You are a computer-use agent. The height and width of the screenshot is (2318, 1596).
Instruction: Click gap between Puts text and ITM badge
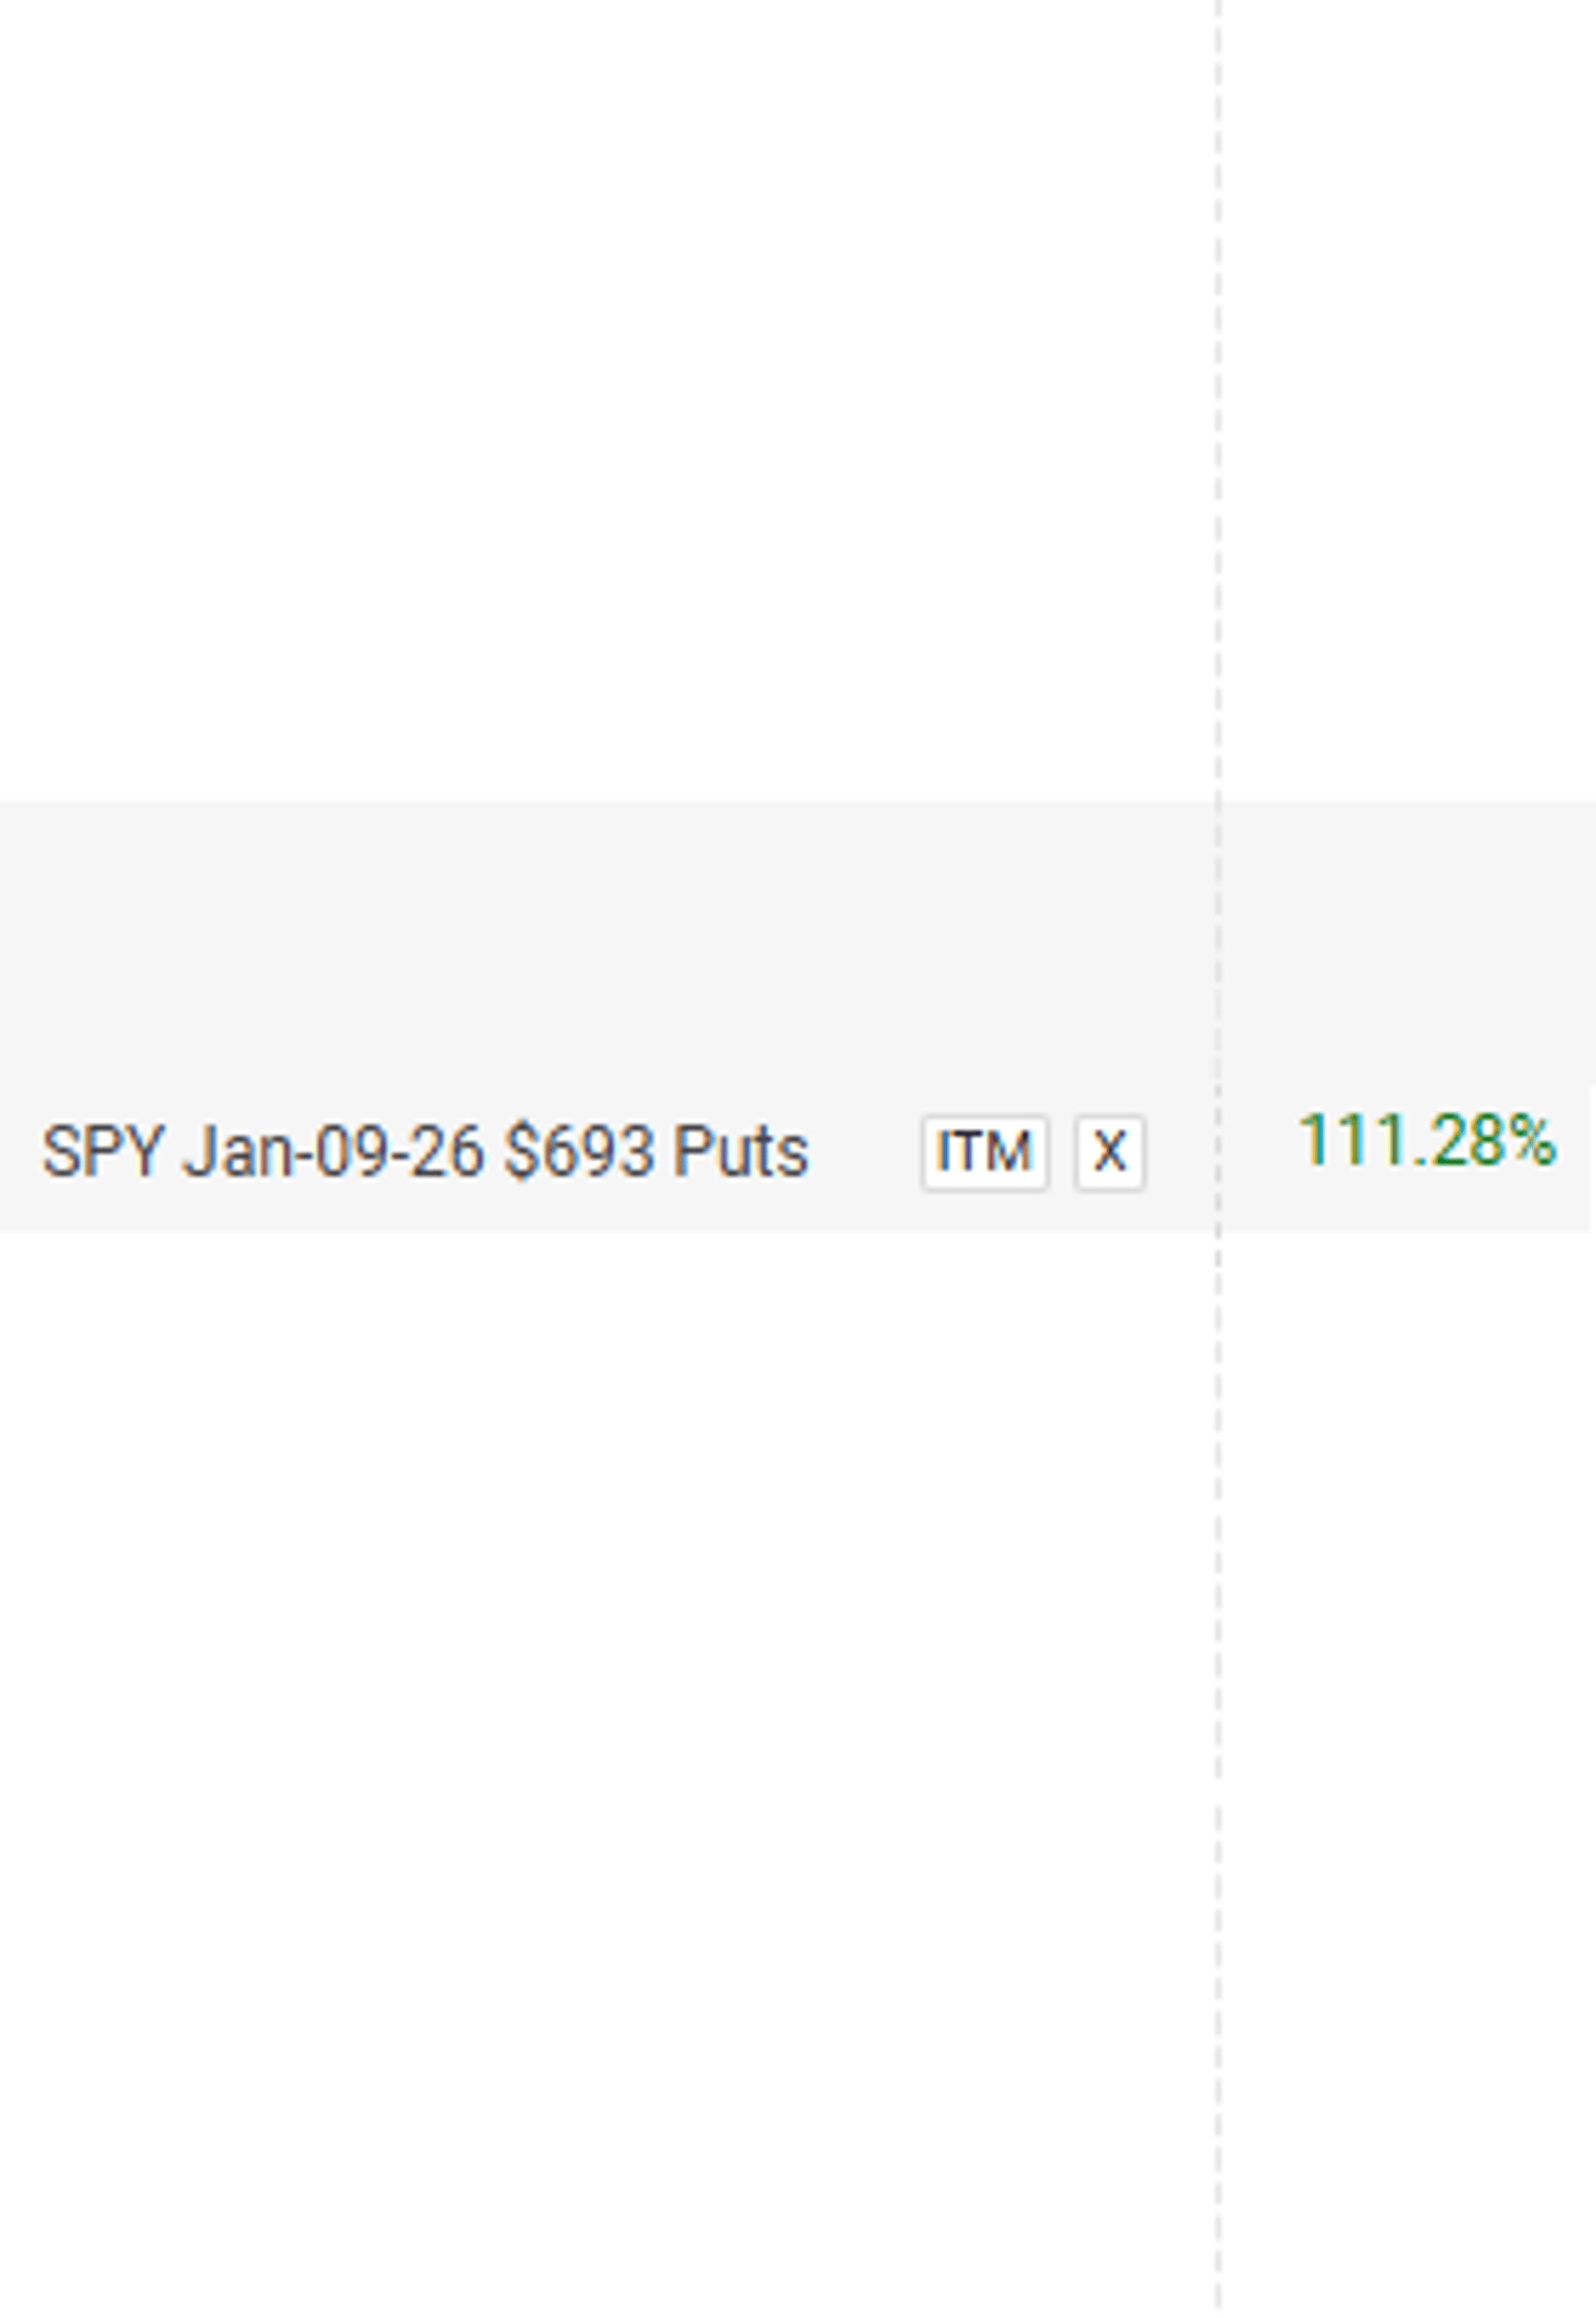click(865, 1151)
